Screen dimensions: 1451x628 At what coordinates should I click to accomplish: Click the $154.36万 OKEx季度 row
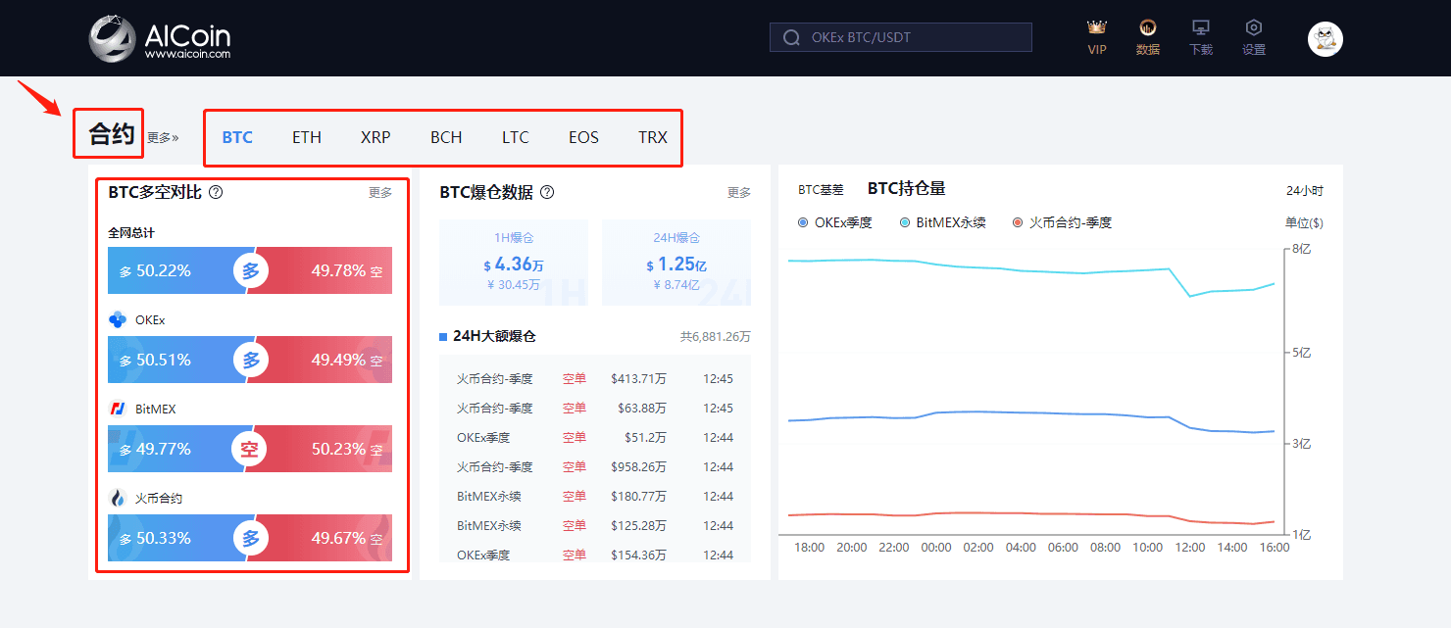pyautogui.click(x=595, y=554)
